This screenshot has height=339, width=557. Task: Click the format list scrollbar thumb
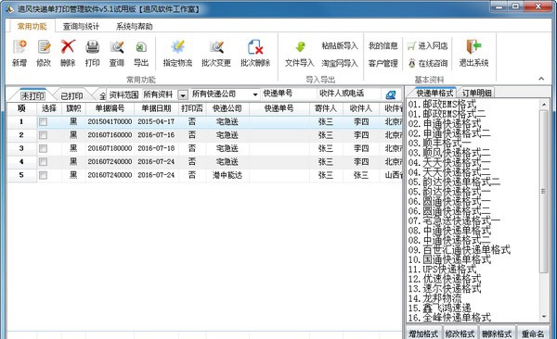(x=543, y=192)
